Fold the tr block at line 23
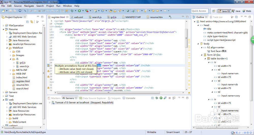Image resolution: width=254 pixels, height=135 pixels. point(53,60)
